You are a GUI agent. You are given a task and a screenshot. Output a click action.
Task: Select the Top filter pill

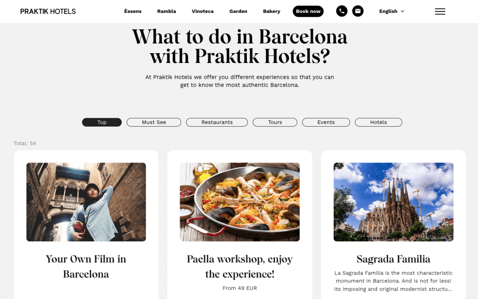click(102, 122)
